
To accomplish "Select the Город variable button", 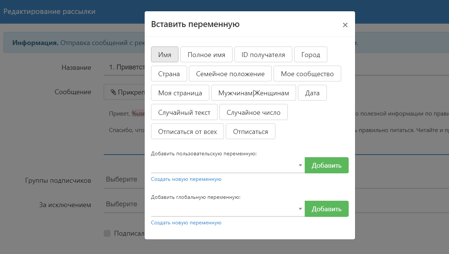I will (x=310, y=54).
